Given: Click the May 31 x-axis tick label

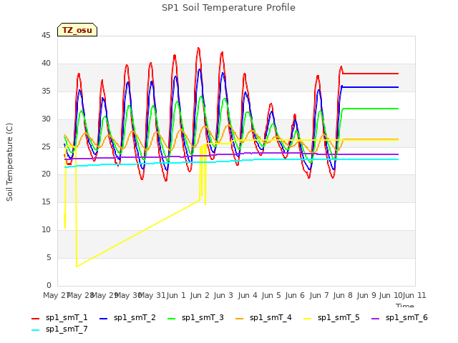Looking at the screenshot, I should pos(152,295).
